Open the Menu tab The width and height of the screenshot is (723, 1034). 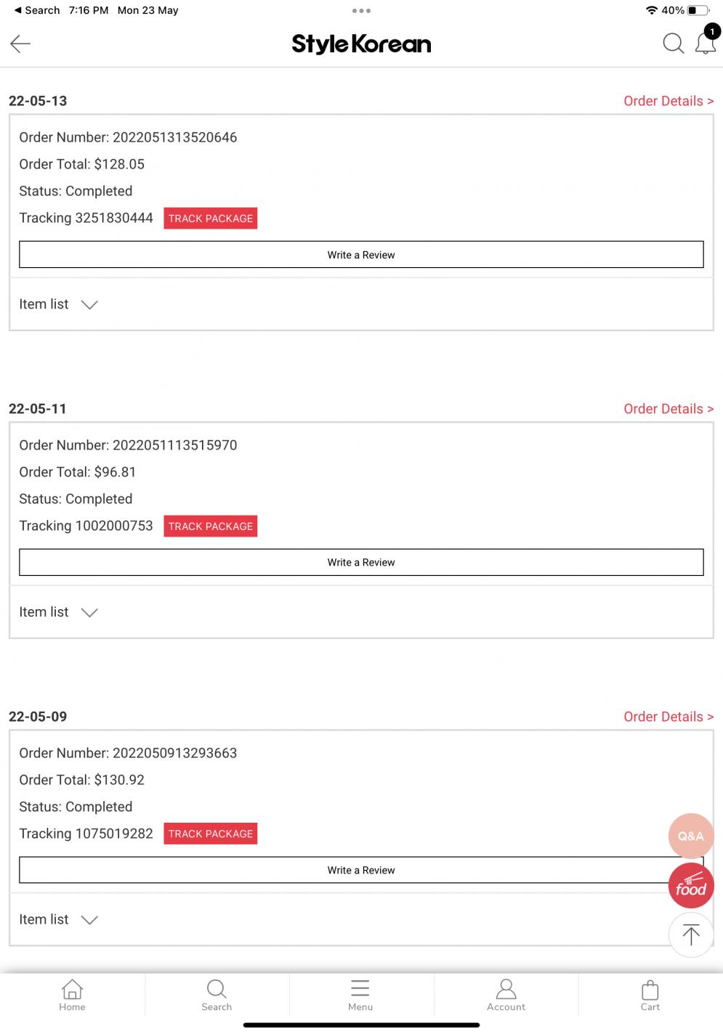pos(360,995)
